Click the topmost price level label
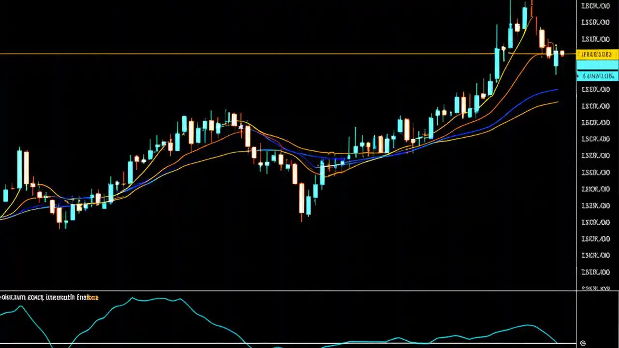Viewport: 619px width, 348px height. [595, 6]
